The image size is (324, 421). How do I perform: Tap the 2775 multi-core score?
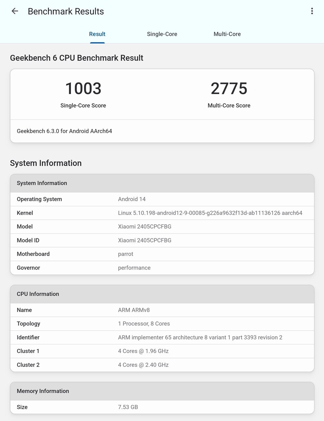(x=229, y=88)
